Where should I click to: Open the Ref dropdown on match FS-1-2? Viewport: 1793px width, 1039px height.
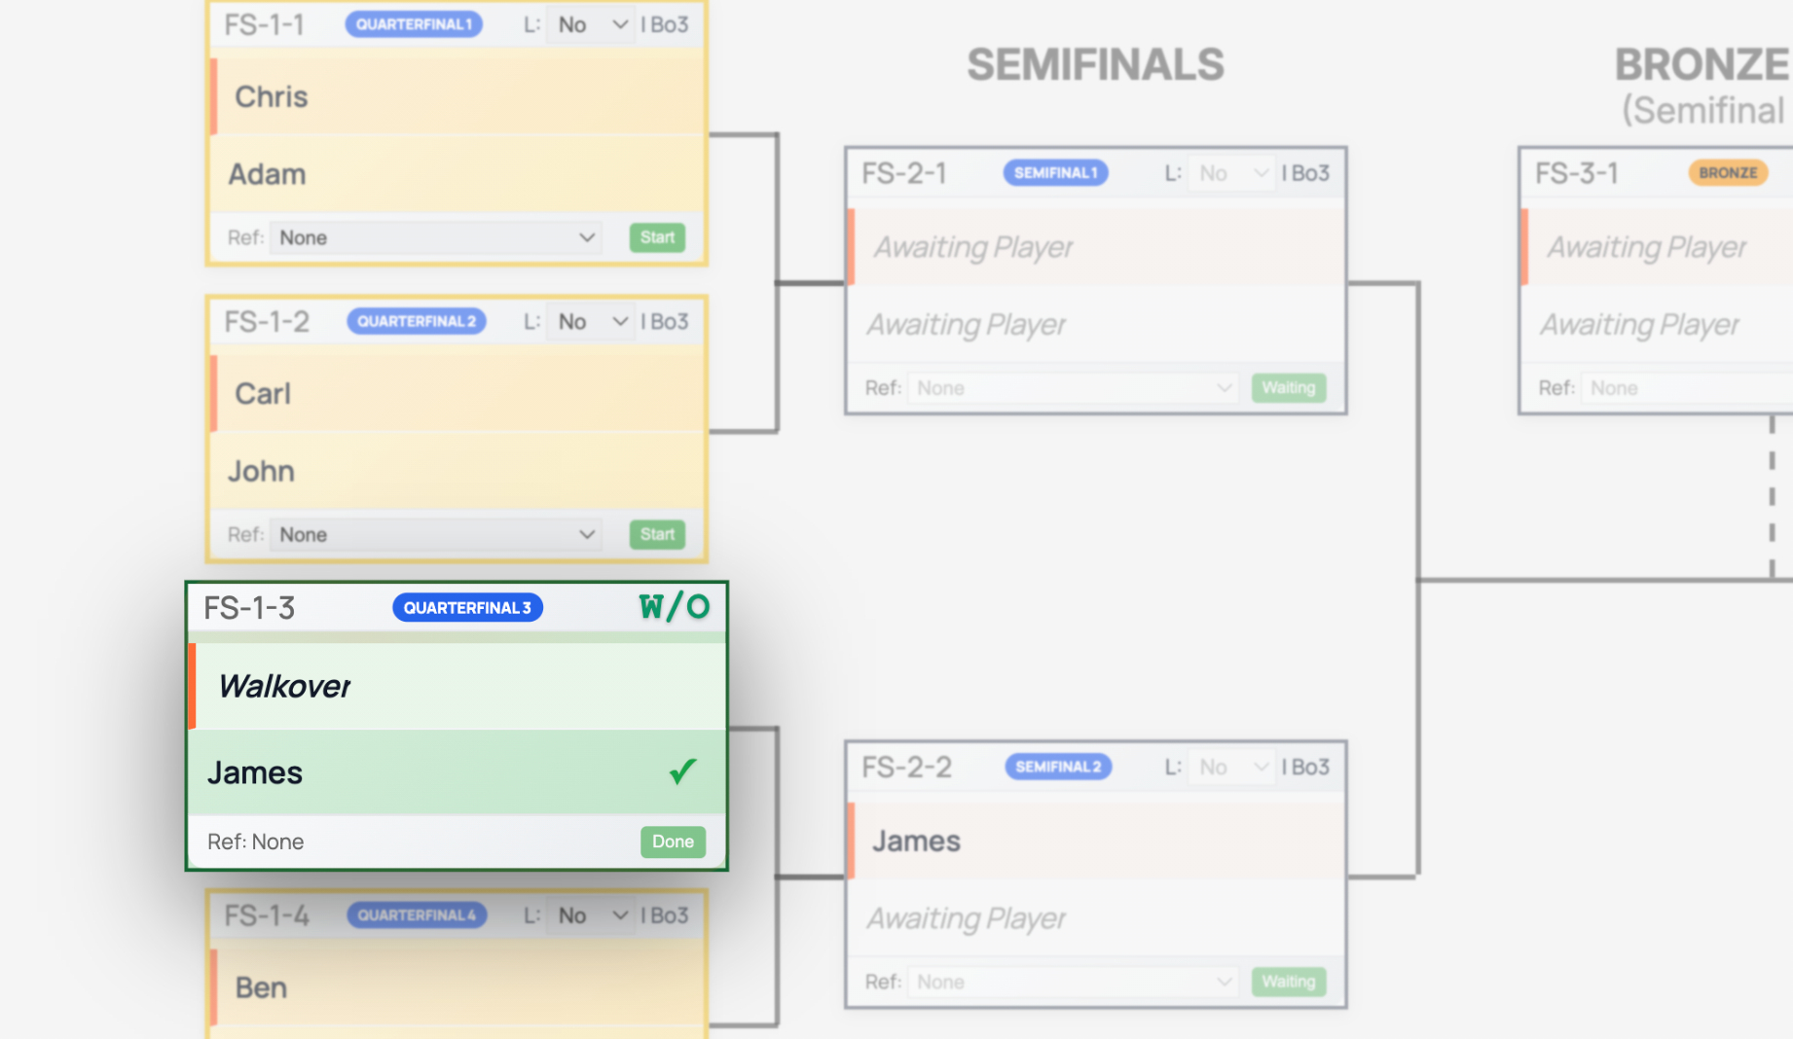point(435,534)
